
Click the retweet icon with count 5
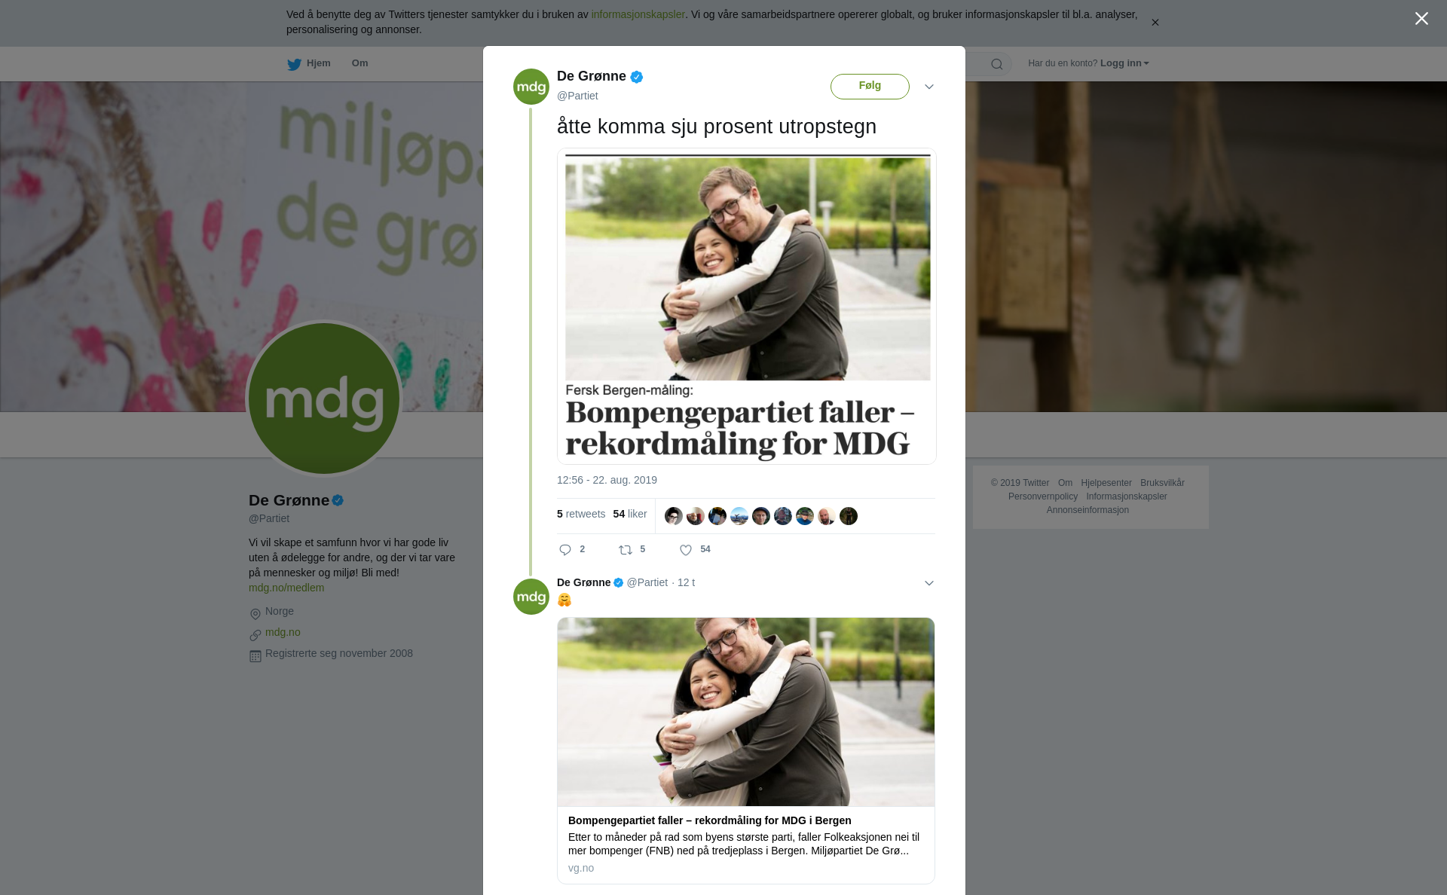(x=626, y=550)
